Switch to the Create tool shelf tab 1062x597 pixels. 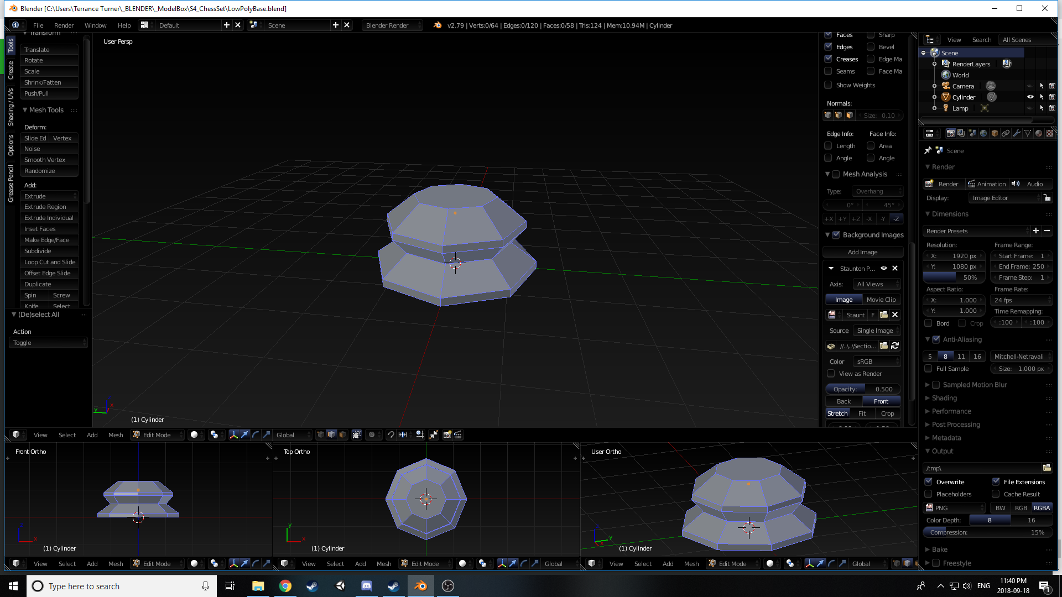(11, 70)
